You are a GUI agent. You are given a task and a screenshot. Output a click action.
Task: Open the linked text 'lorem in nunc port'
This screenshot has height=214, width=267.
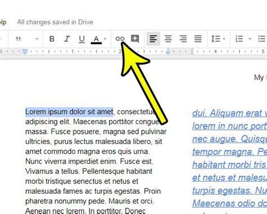pos(229,126)
